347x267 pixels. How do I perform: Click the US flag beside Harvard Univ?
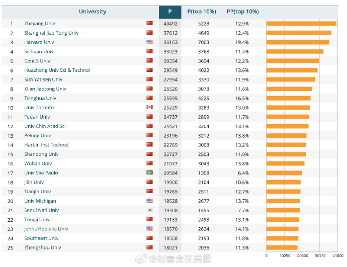coord(149,42)
